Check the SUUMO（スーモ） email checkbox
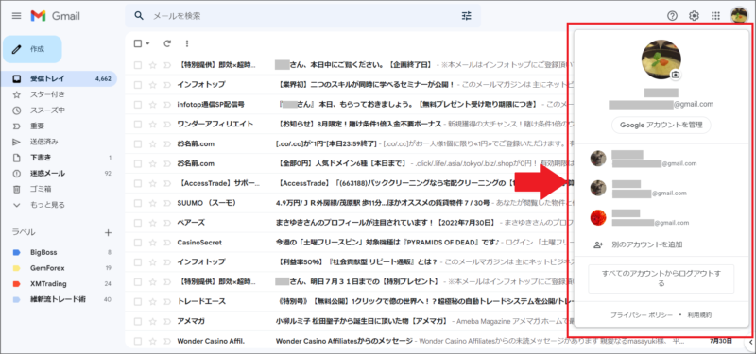Viewport: 756px width, 354px height. 138,203
